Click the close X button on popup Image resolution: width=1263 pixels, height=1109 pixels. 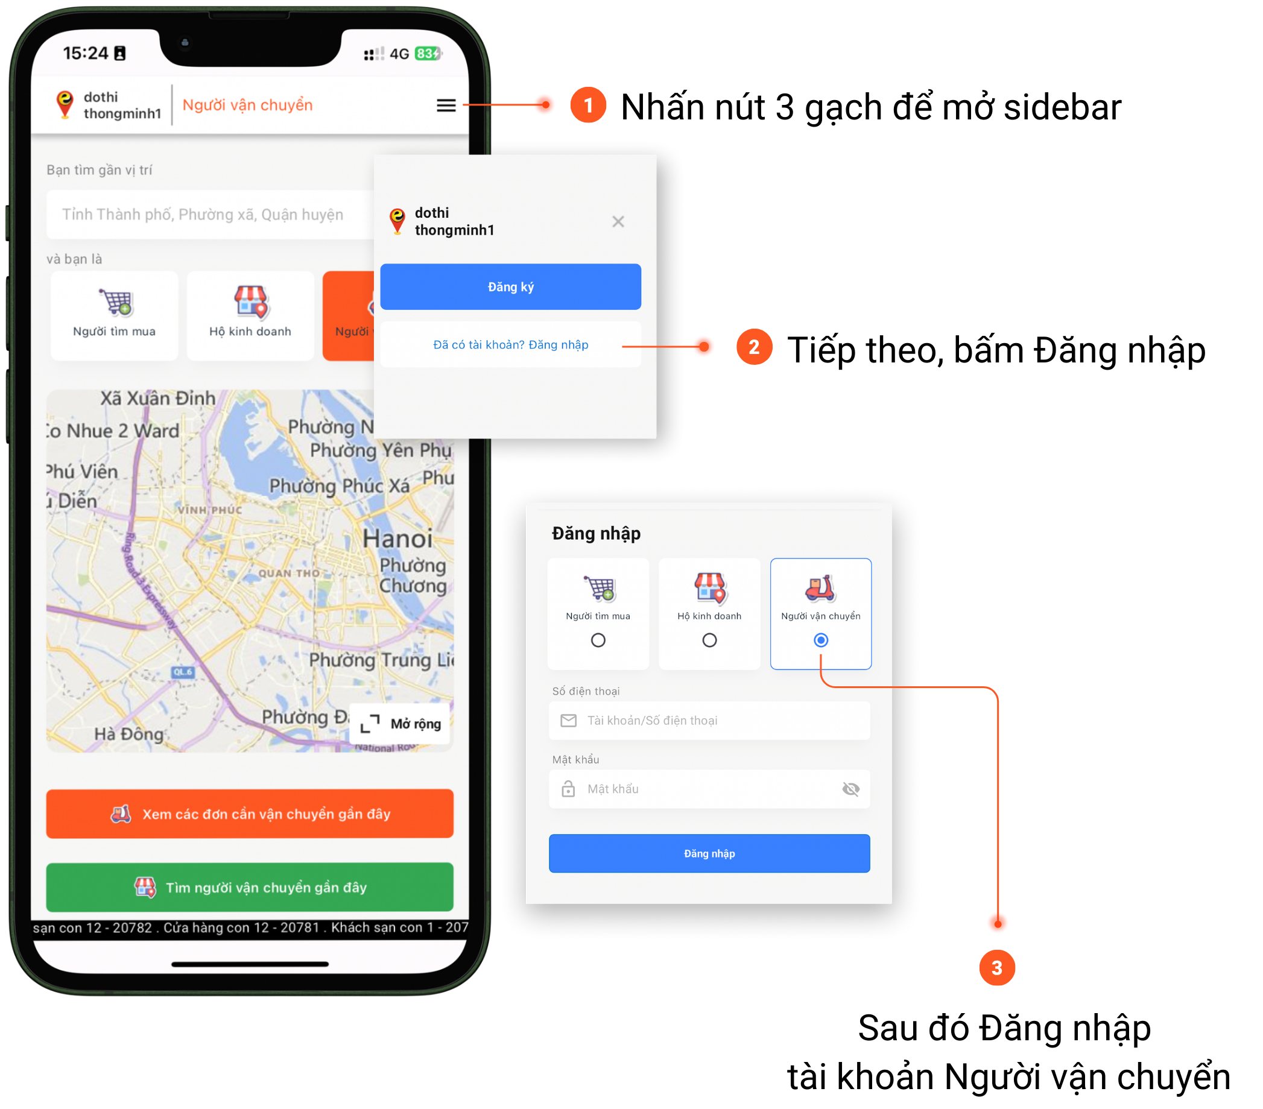tap(619, 221)
